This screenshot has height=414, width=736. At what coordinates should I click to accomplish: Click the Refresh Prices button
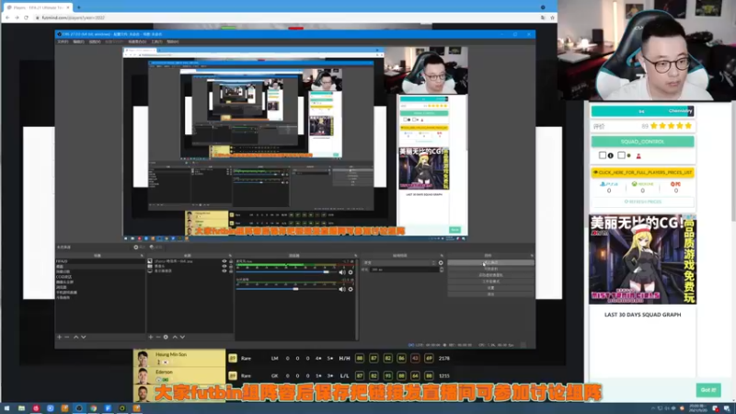[642, 201]
